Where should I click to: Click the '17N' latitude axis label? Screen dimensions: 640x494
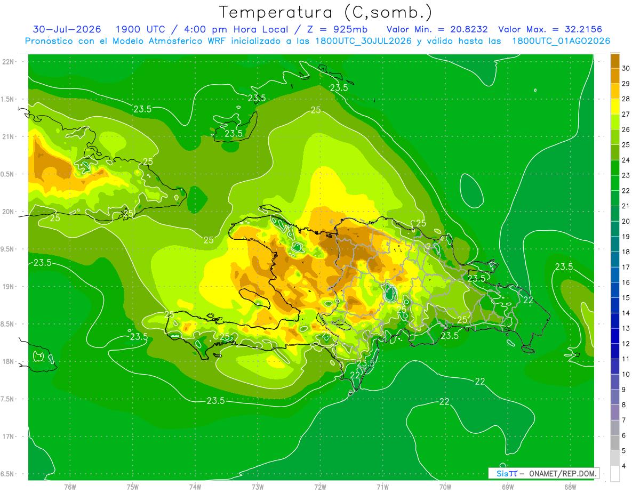tap(9, 437)
